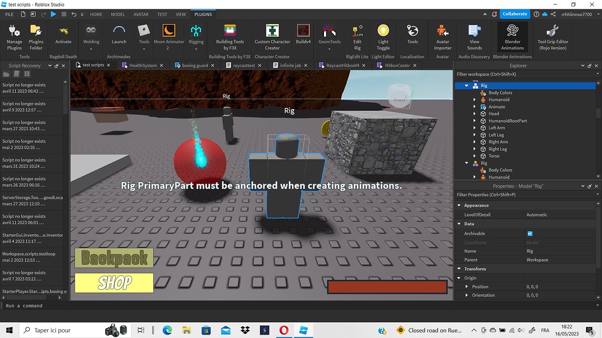This screenshot has height=338, width=602.
Task: Open the Manage Plugins panel
Action: 14,36
